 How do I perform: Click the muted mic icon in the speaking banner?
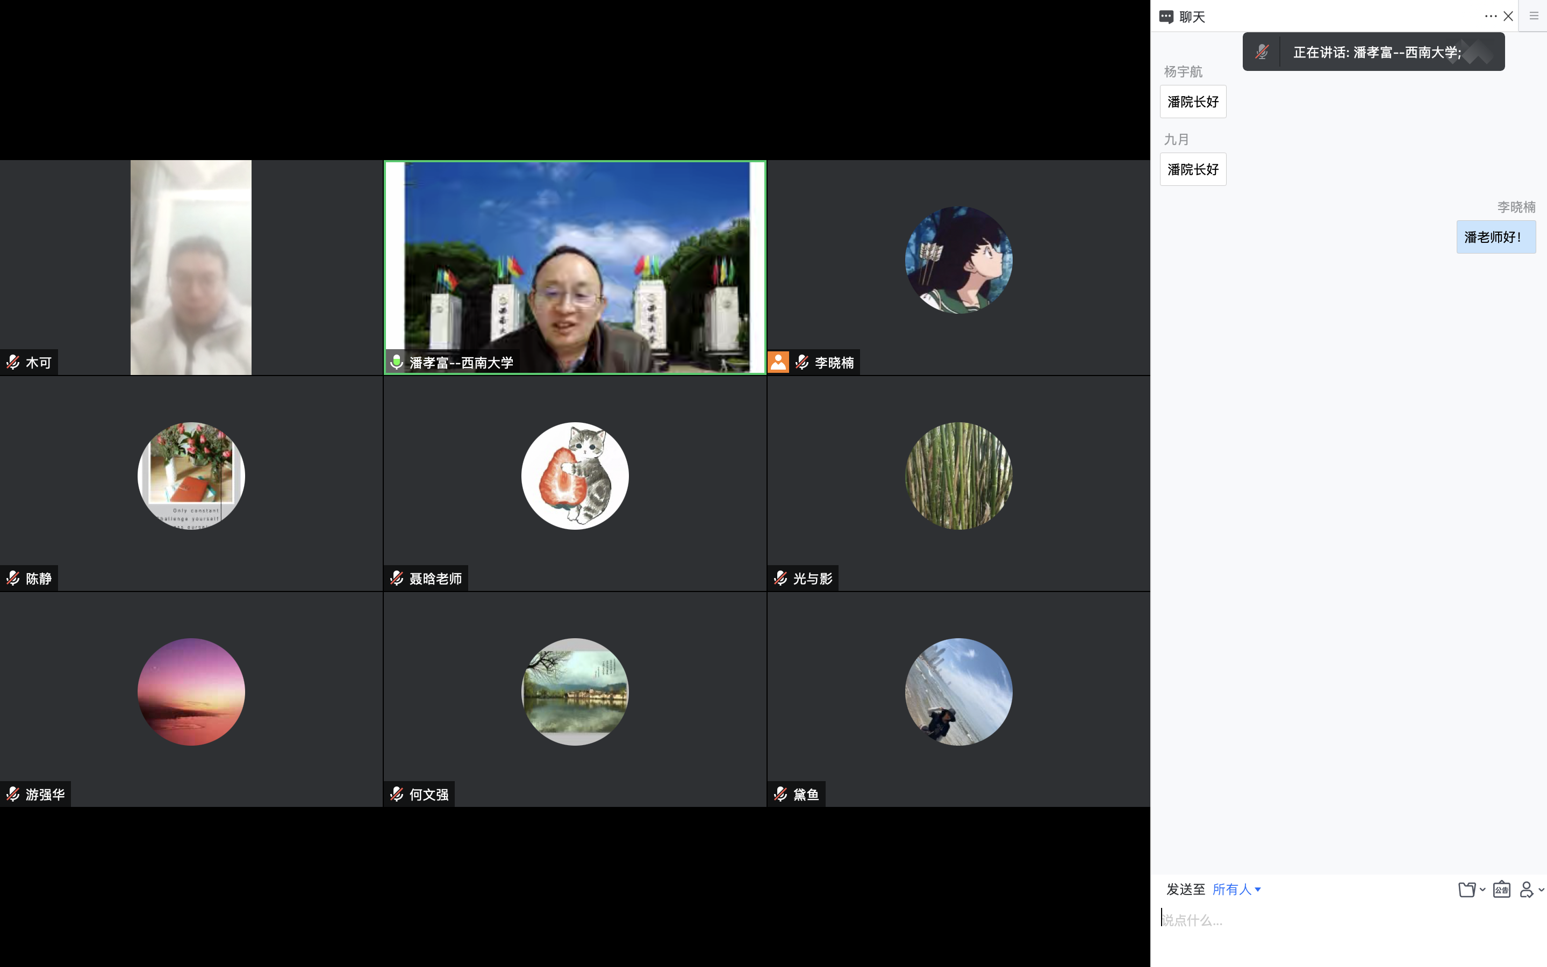1262,52
